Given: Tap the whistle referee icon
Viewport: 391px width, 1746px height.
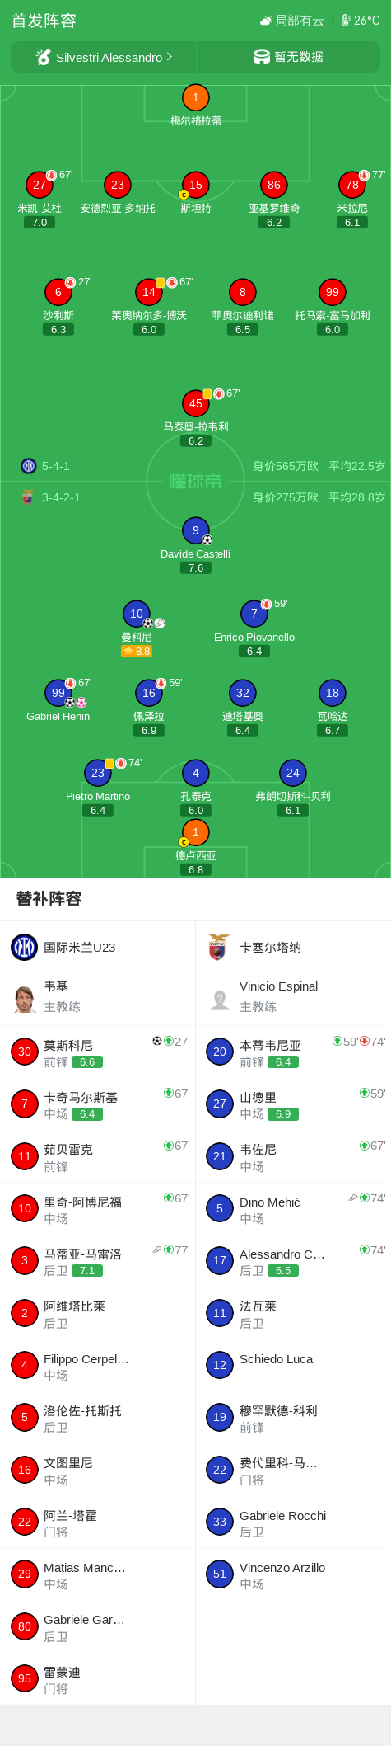Looking at the screenshot, I should (x=44, y=57).
